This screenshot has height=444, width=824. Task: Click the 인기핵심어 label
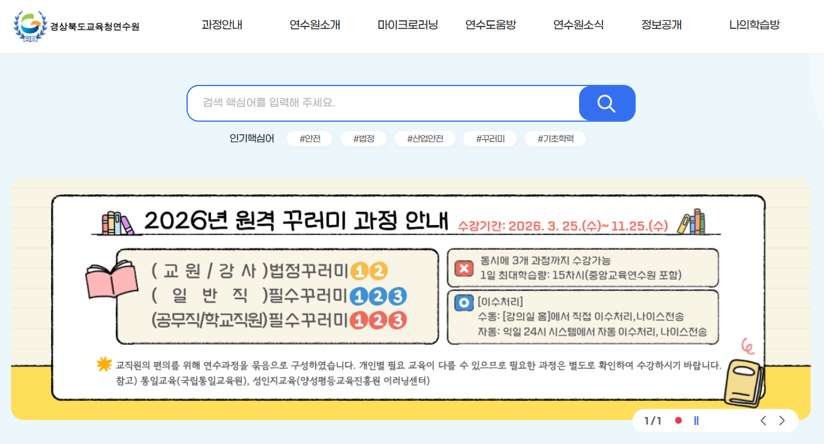point(252,139)
